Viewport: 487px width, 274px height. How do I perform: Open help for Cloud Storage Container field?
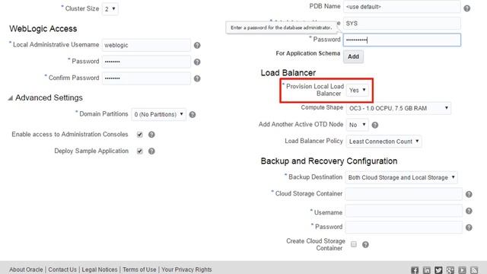coord(469,194)
